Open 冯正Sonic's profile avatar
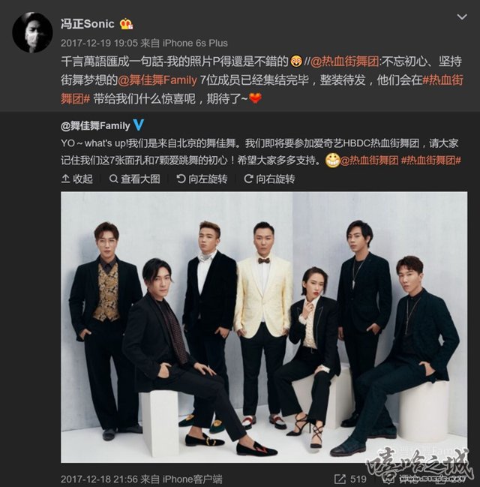The width and height of the screenshot is (480, 487). (x=32, y=32)
